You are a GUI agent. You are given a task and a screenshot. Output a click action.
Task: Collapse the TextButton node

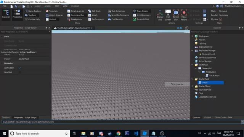click(x=199, y=72)
